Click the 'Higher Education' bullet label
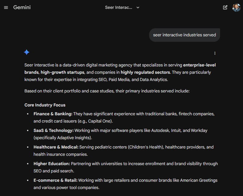 (52, 164)
